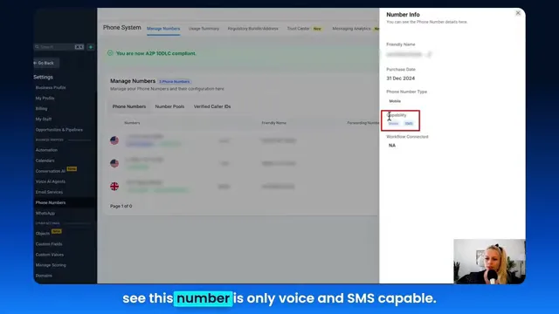559x314 pixels.
Task: Open Billing settings
Action: 41,108
